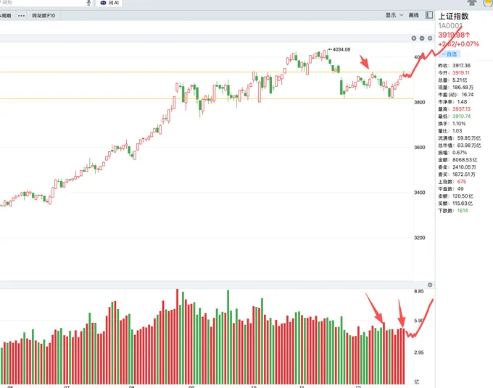Open the 画线 drawing tools
The width and height of the screenshot is (493, 388).
[413, 15]
